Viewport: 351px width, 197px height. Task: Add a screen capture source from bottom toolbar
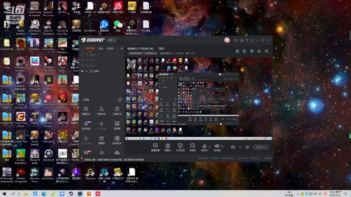155,148
